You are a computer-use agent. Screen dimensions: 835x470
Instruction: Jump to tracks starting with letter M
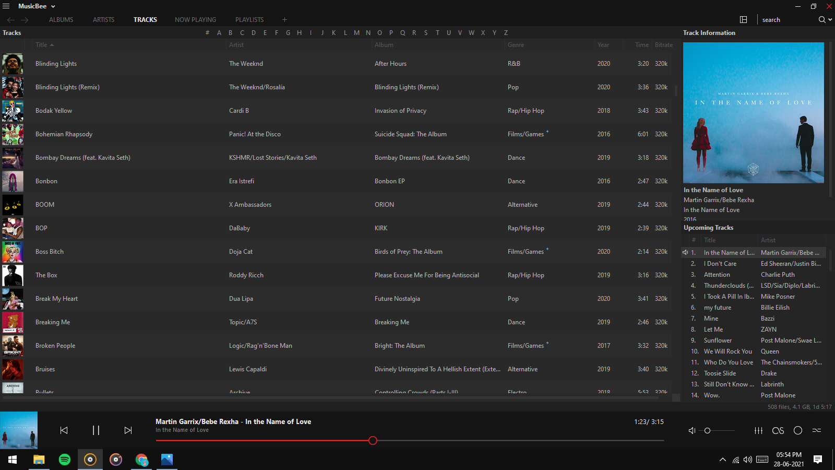click(356, 33)
